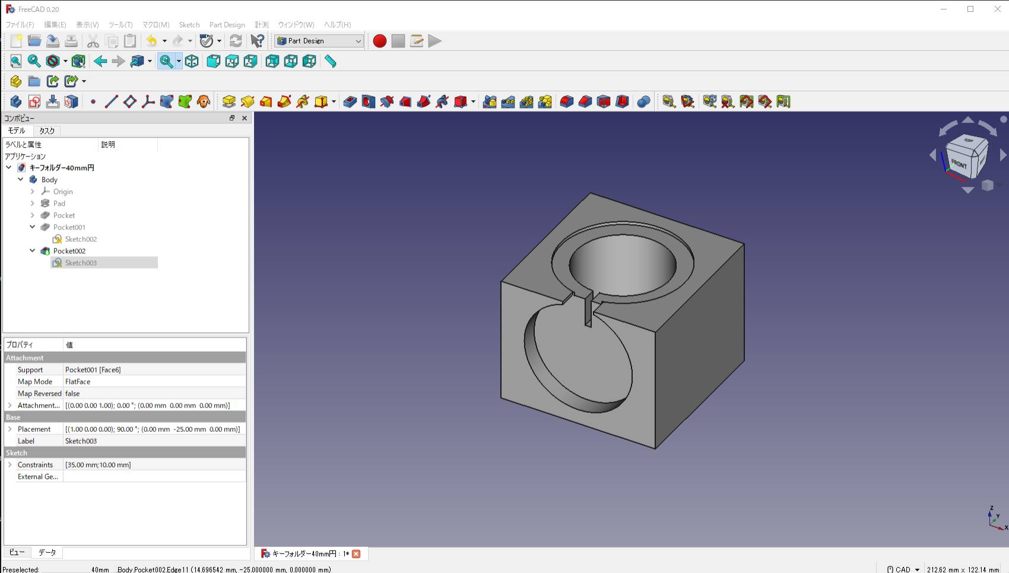Create a datum plane
1009x573 pixels.
(130, 101)
